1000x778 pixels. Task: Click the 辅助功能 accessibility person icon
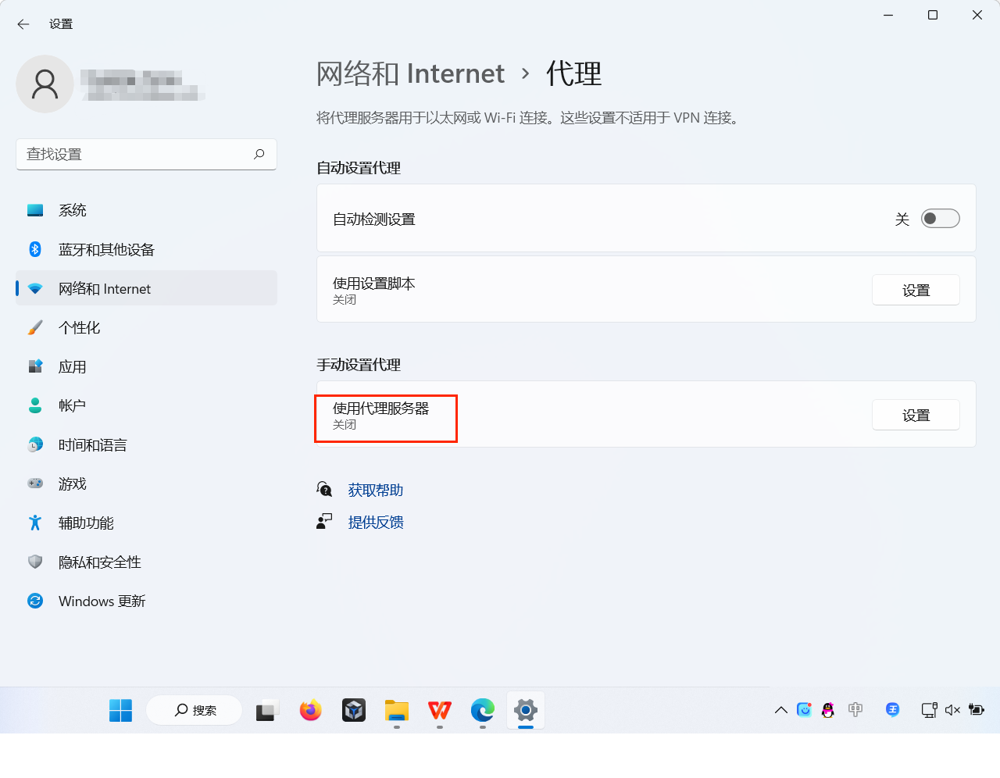click(x=35, y=523)
